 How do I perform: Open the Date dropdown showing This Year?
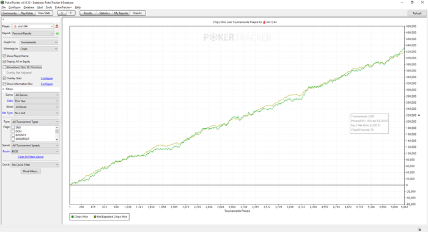click(x=37, y=101)
